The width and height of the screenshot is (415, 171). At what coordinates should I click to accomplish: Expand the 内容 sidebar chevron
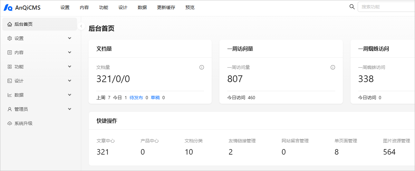[70, 52]
